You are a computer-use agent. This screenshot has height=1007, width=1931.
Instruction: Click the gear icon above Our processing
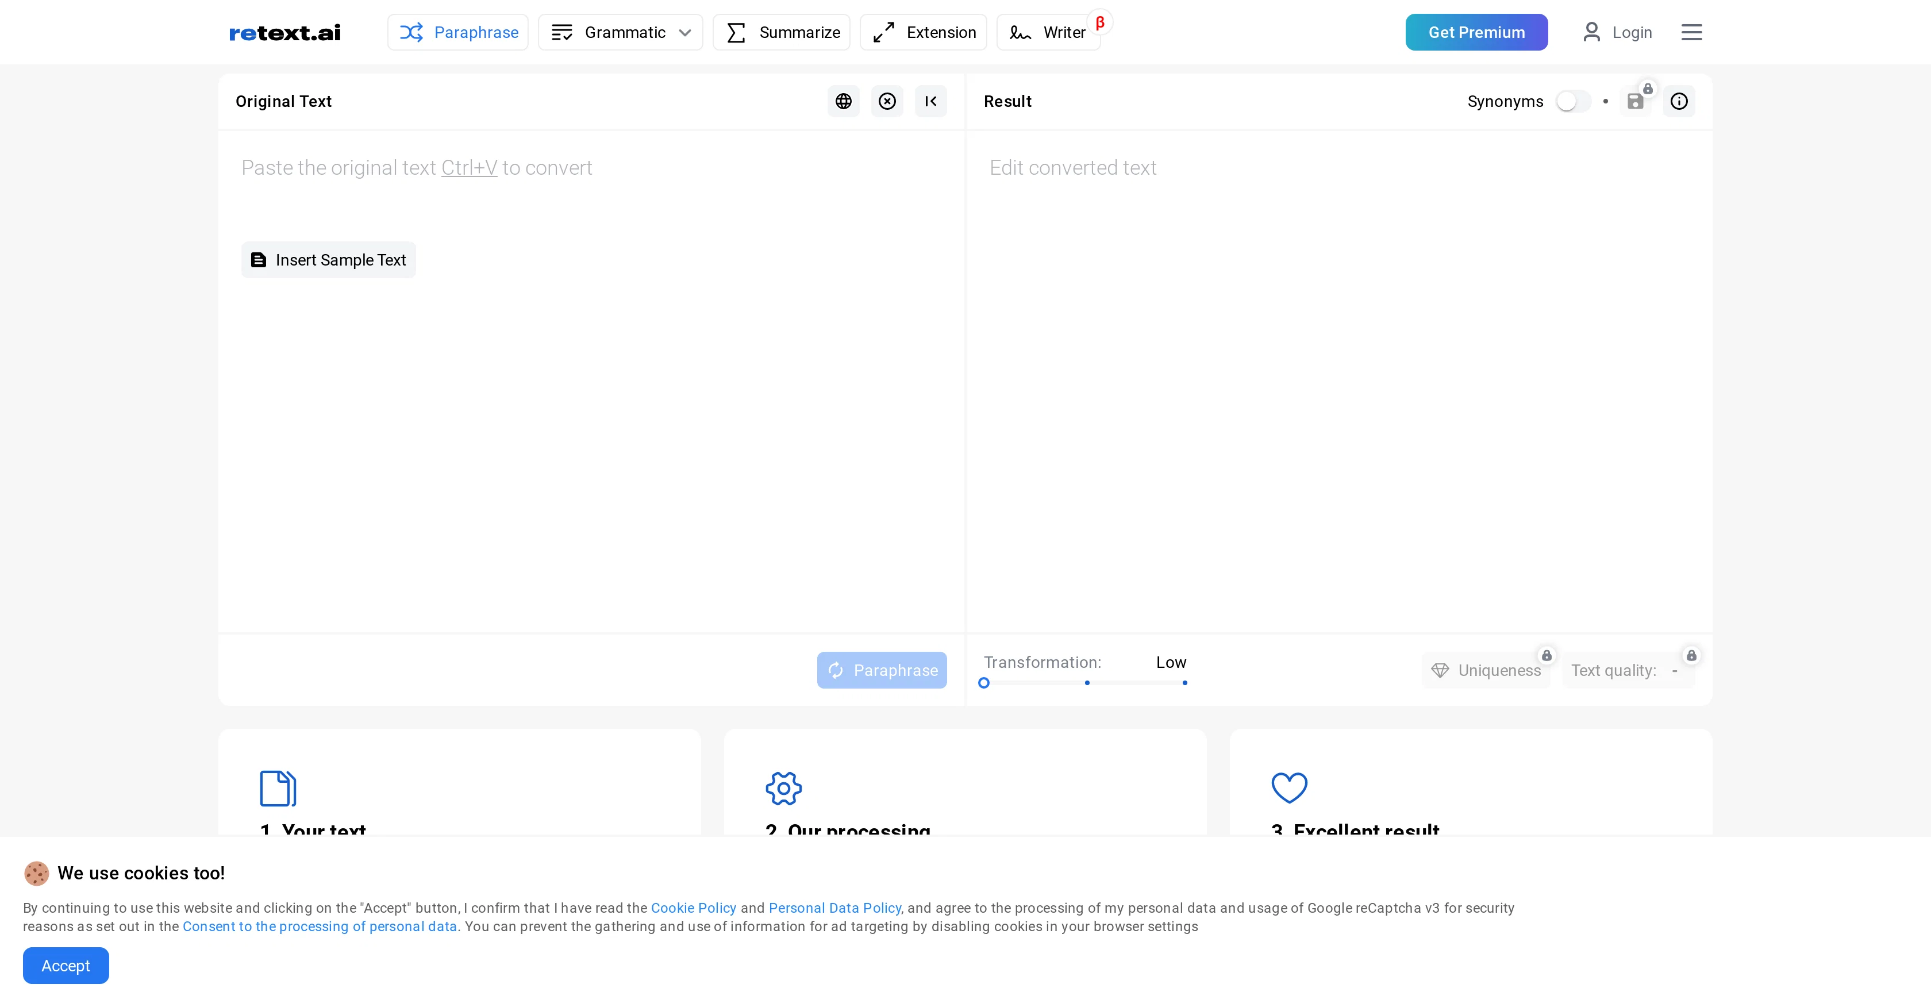783,788
